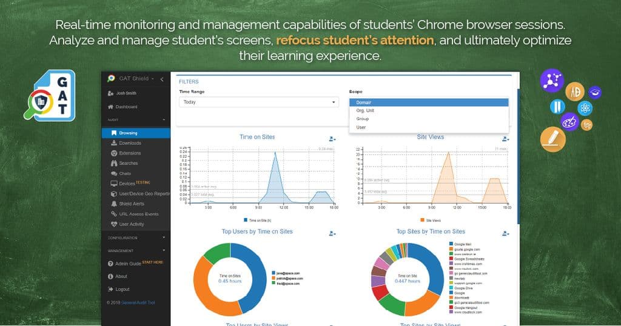
Task: Click the User Activity heartbeat icon
Action: [114, 224]
